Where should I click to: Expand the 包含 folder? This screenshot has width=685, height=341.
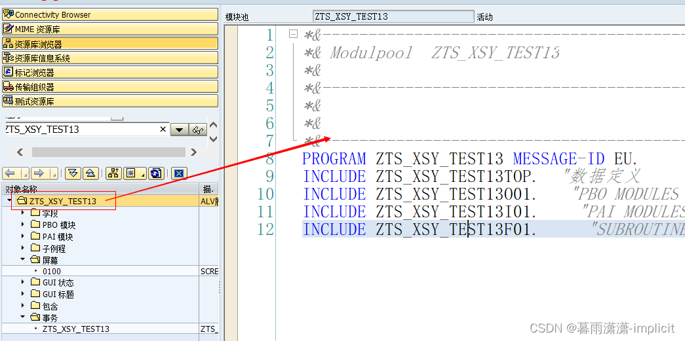tap(23, 306)
